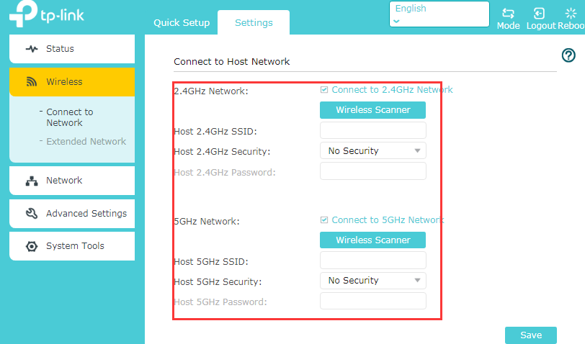The image size is (585, 344).
Task: Click the Logout icon
Action: [x=539, y=14]
